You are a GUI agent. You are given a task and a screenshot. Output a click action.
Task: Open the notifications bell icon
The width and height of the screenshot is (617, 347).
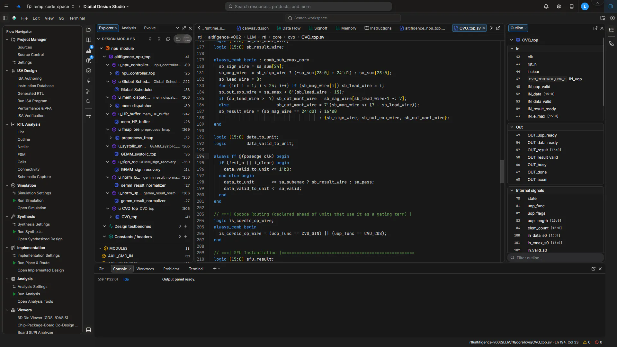(x=546, y=6)
